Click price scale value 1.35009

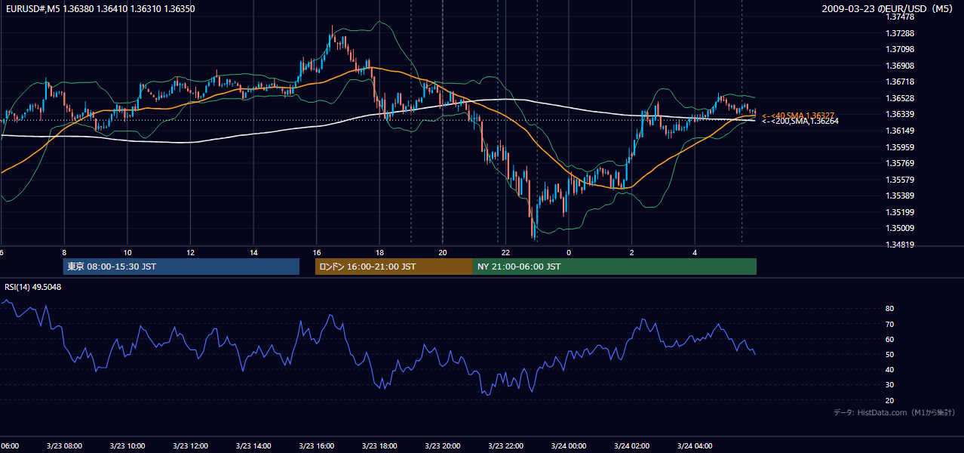tap(901, 228)
